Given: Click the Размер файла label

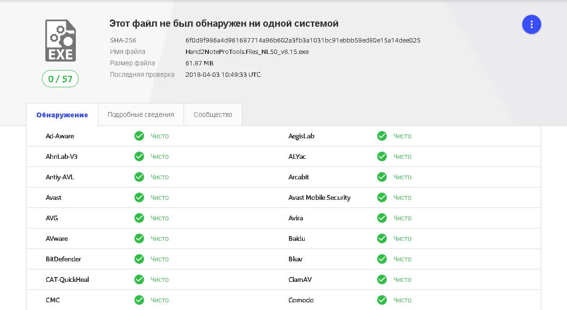Looking at the screenshot, I should coord(133,63).
